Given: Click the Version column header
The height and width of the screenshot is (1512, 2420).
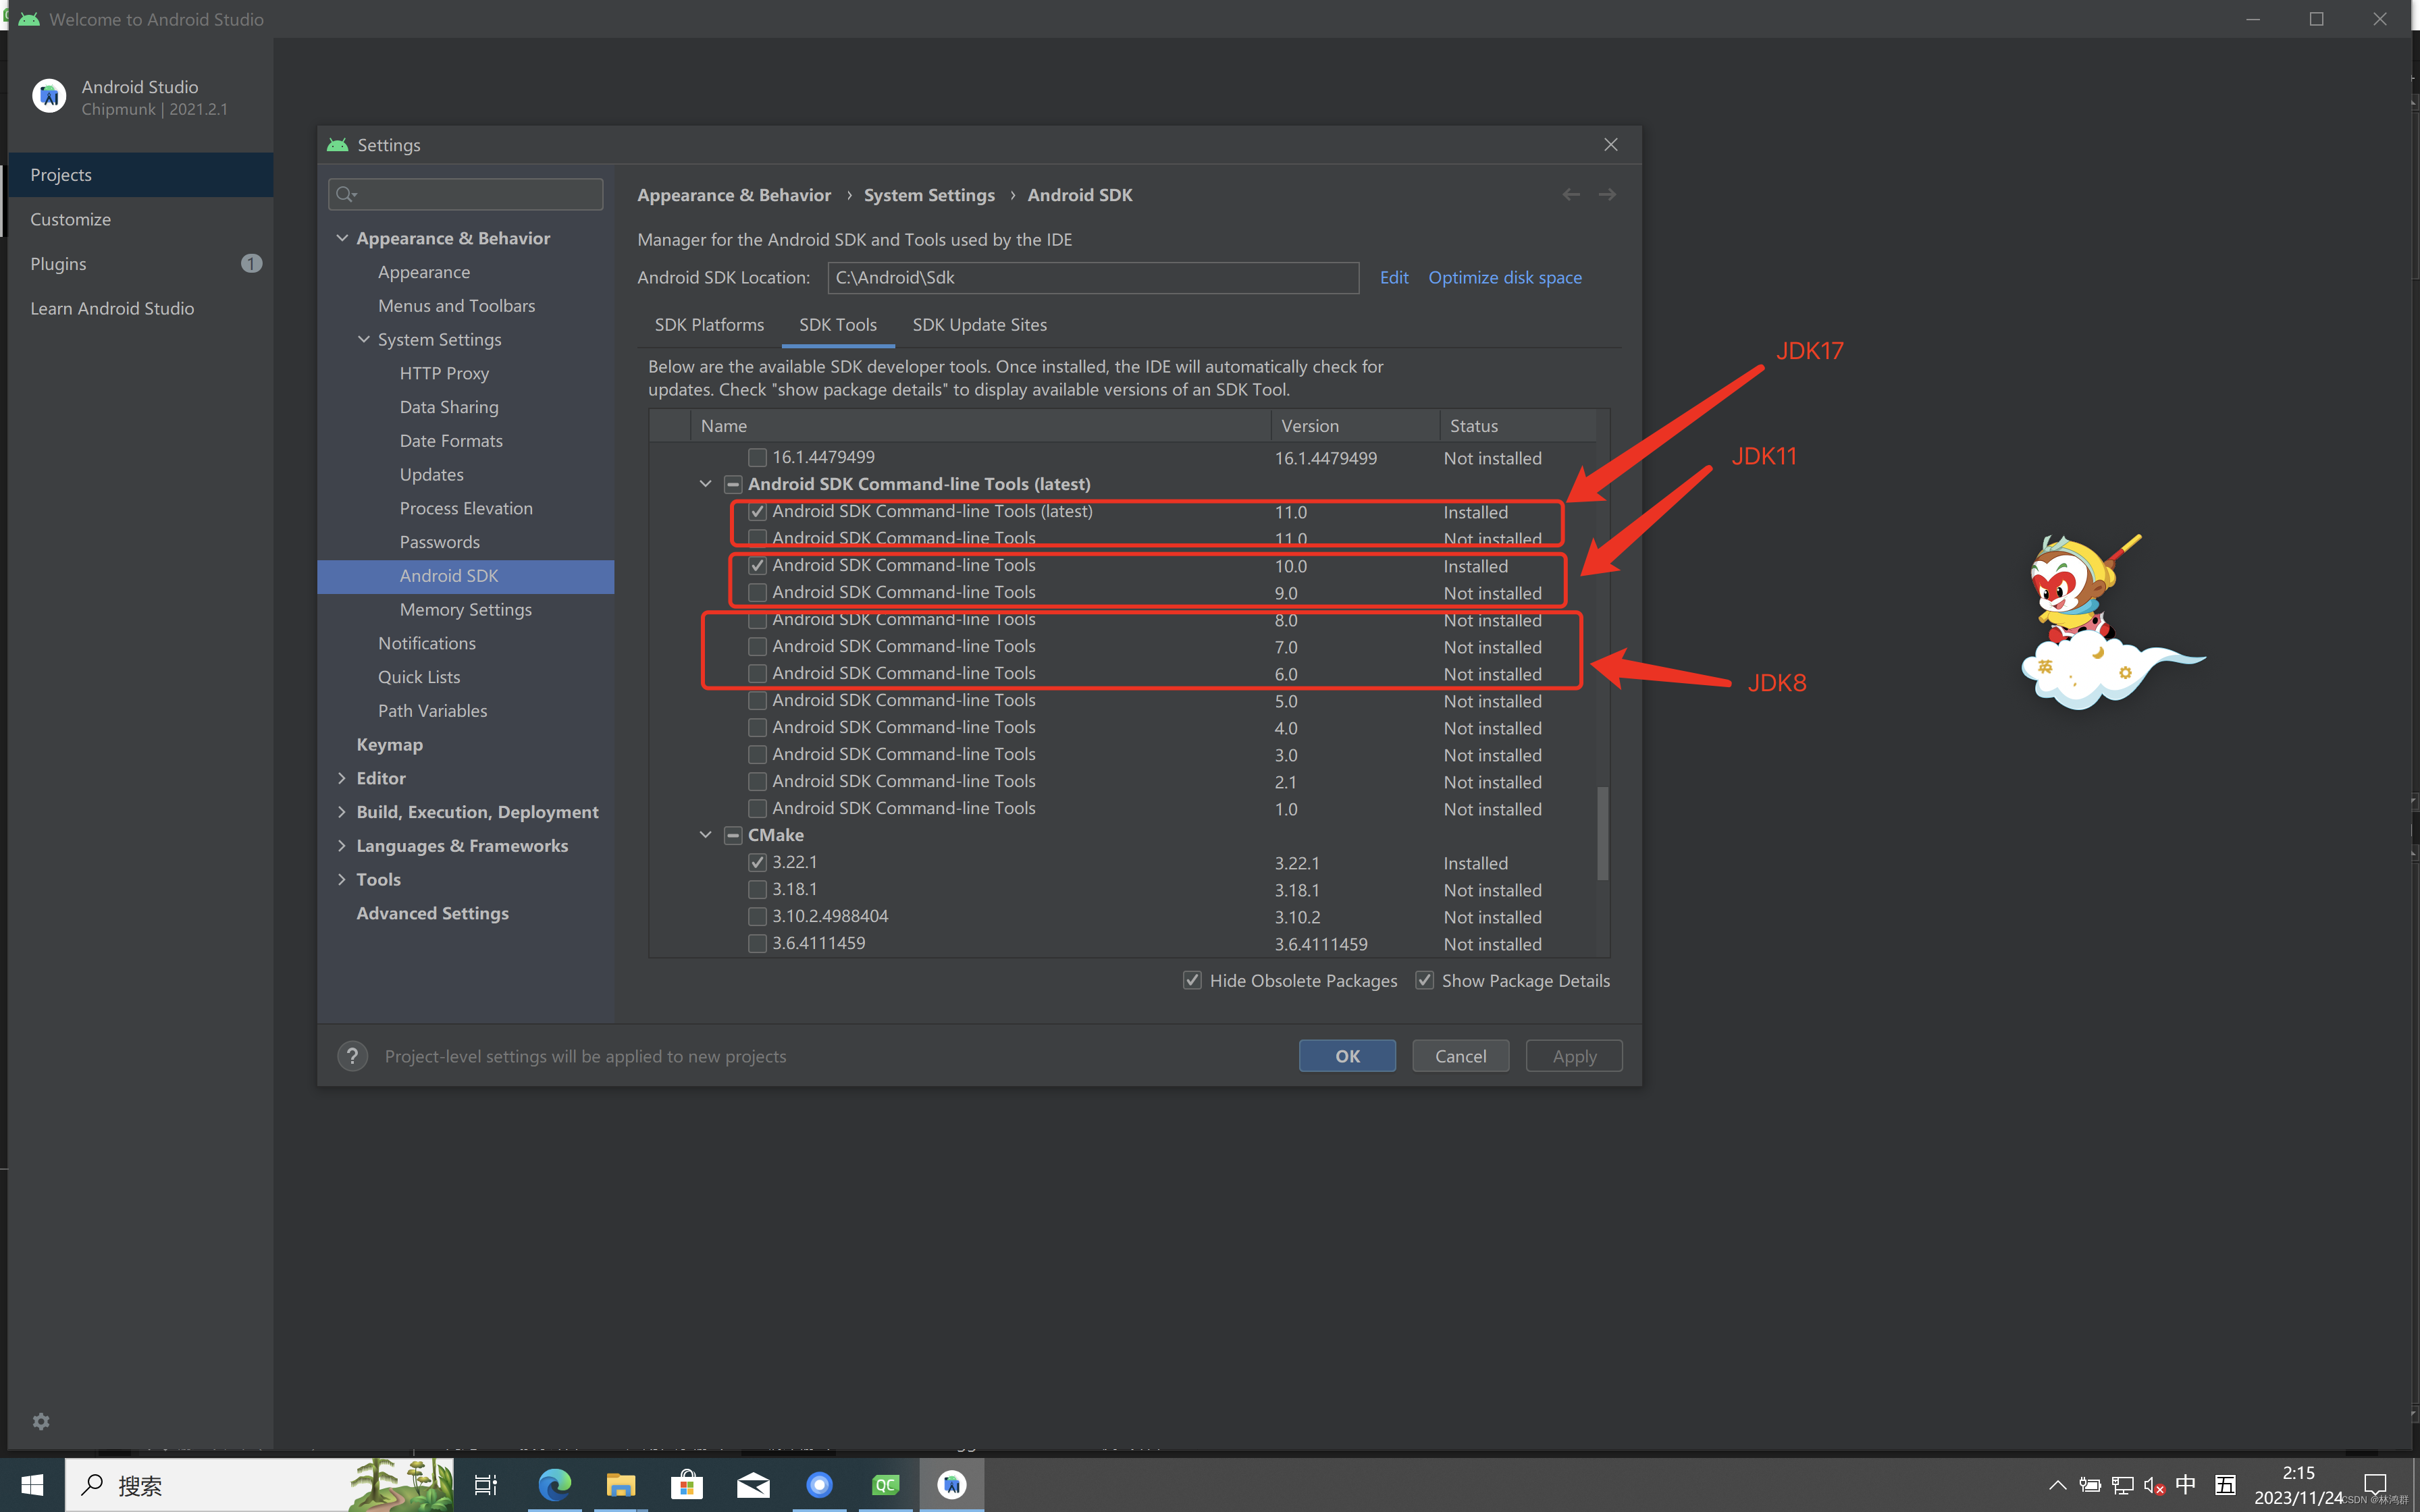Looking at the screenshot, I should coord(1355,426).
